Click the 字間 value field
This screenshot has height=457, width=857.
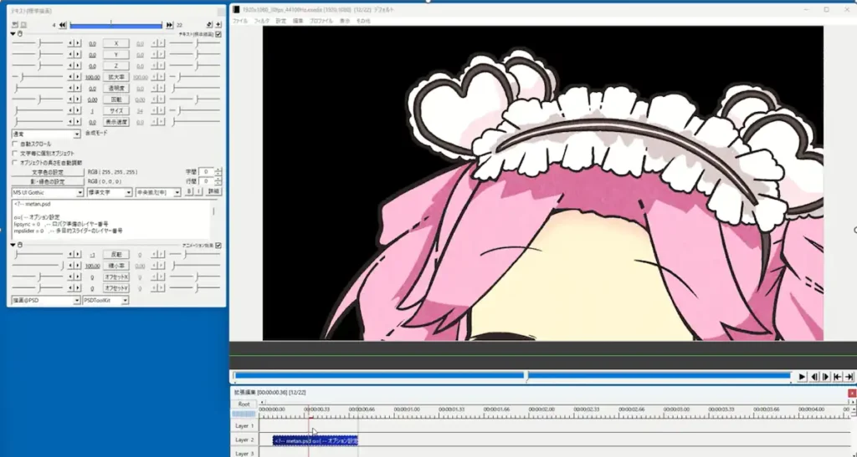tap(206, 172)
